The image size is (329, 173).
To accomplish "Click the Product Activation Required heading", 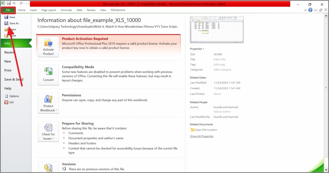I will click(85, 39).
